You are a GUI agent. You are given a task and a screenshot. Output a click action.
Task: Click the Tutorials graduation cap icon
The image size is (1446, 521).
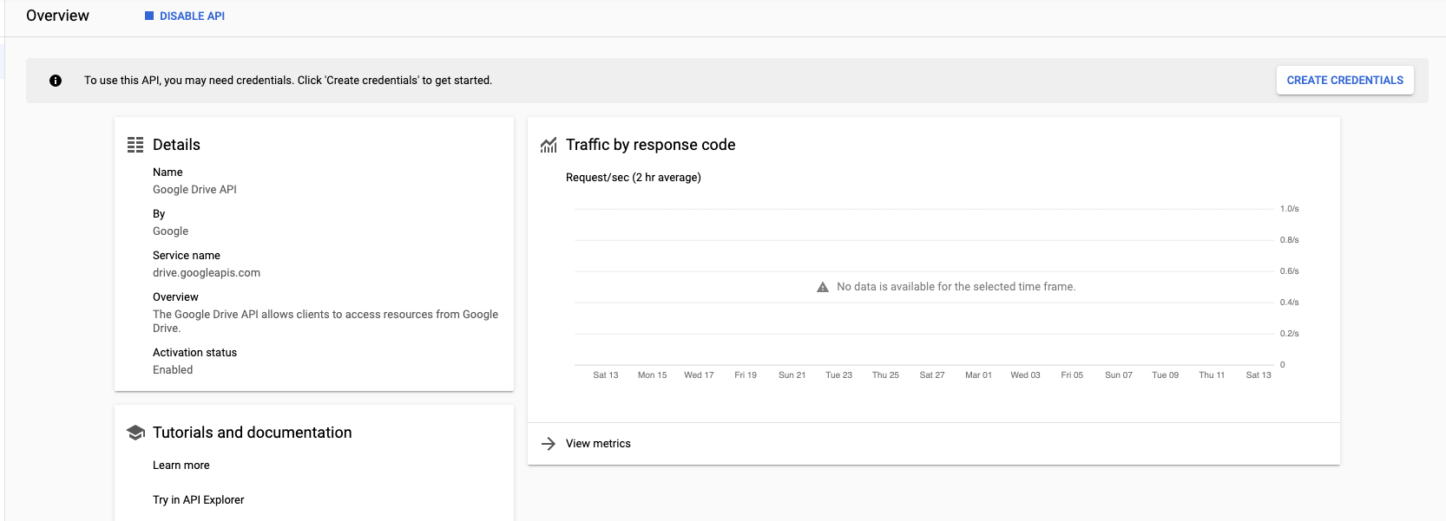[x=135, y=433]
